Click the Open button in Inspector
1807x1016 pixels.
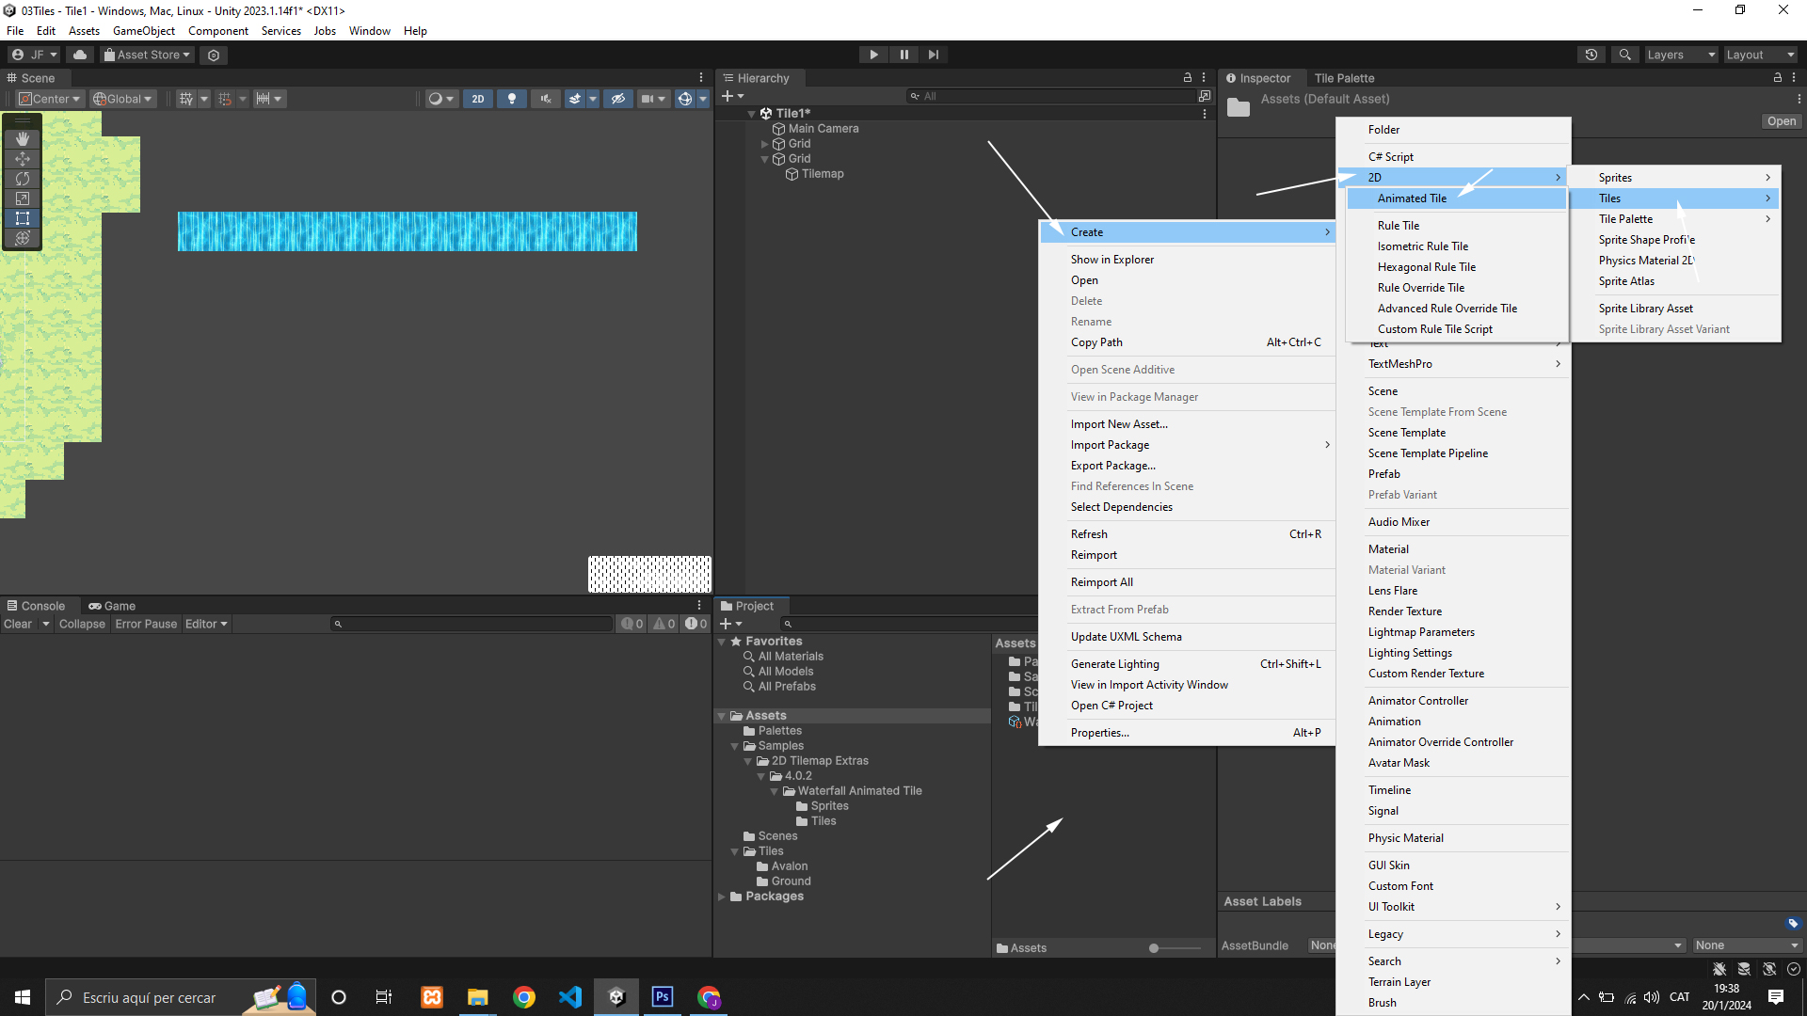click(1781, 121)
